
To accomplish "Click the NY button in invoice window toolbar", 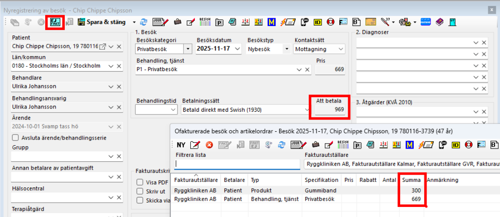I will click(181, 145).
